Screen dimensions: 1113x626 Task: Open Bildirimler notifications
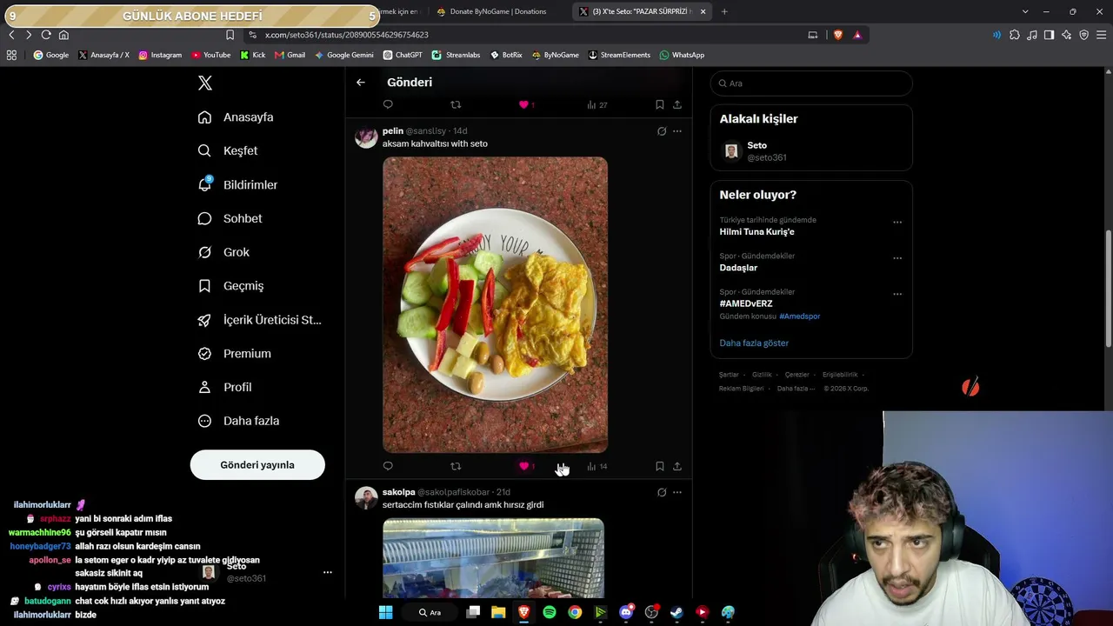coord(237,184)
